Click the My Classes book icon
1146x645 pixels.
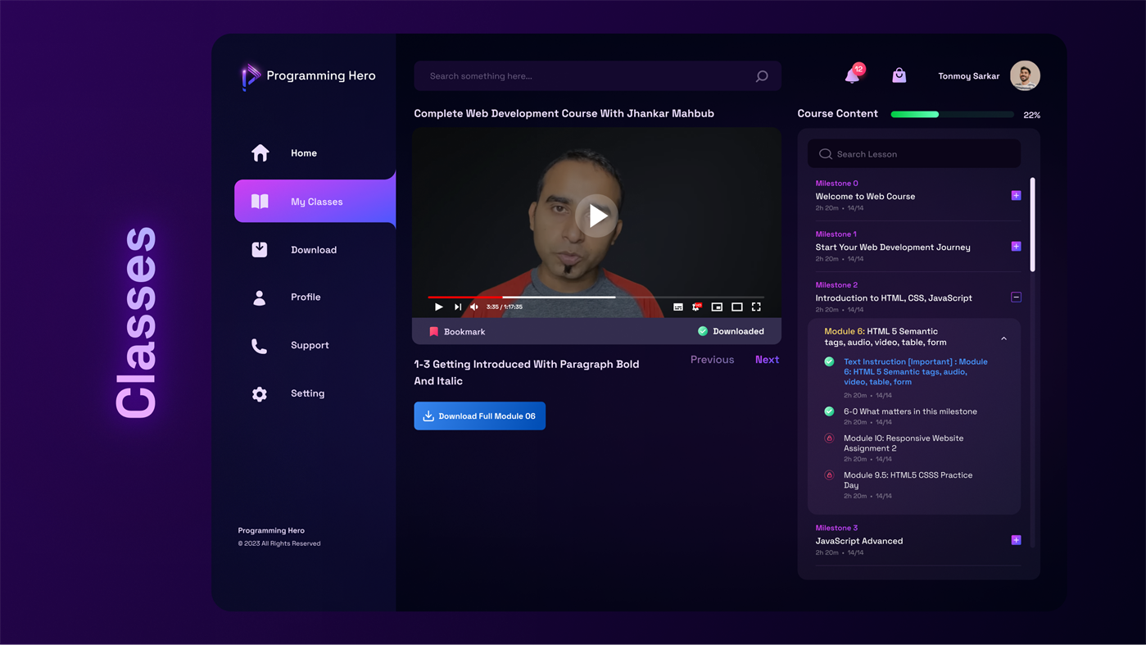point(260,202)
